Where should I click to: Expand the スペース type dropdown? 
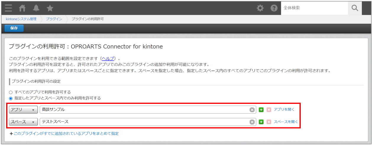(x=23, y=122)
